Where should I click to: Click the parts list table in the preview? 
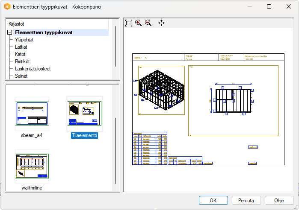[150, 149]
